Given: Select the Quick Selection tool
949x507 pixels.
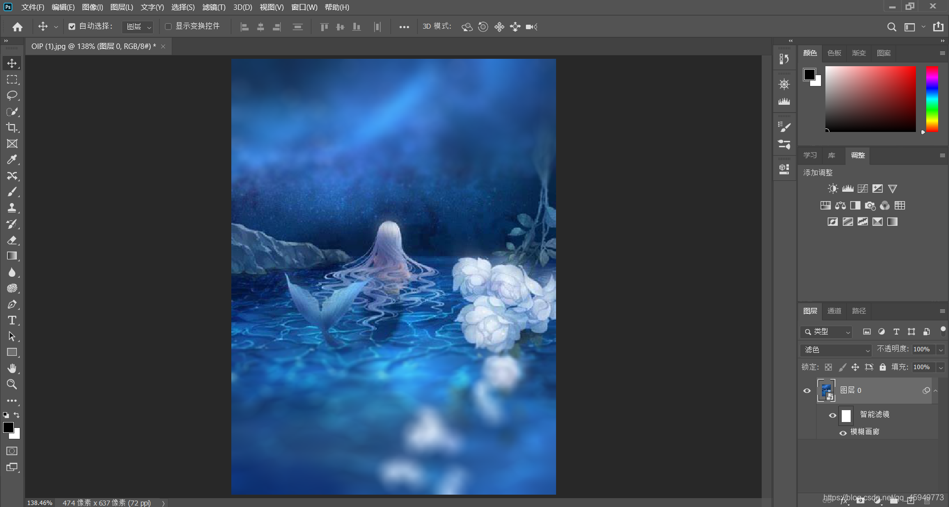Looking at the screenshot, I should [x=12, y=112].
